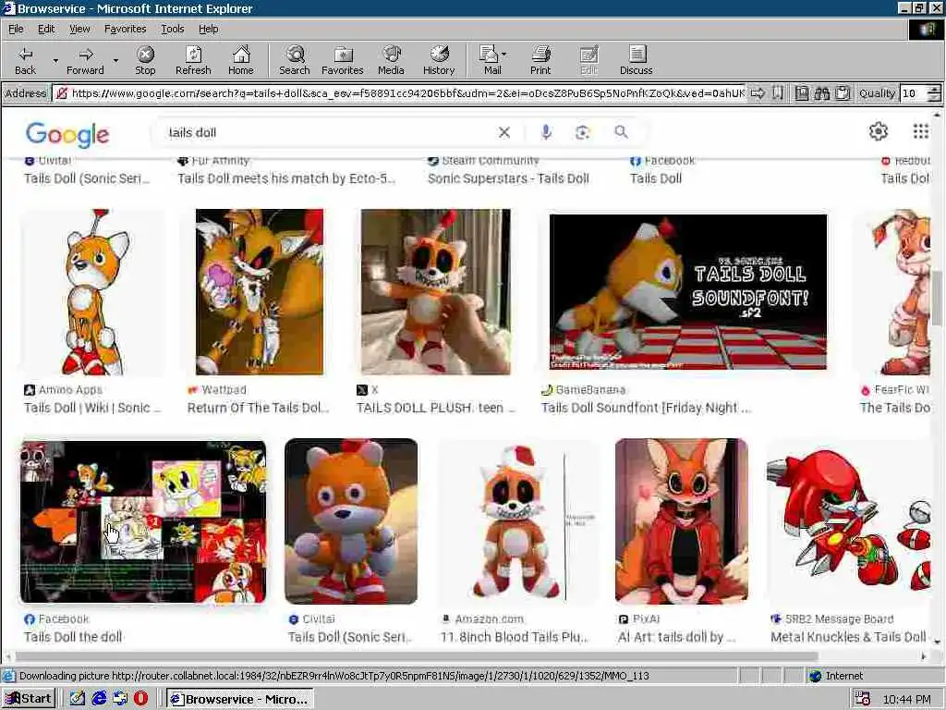
Task: Open Facebook Tails Doll collage image
Action: tap(143, 521)
